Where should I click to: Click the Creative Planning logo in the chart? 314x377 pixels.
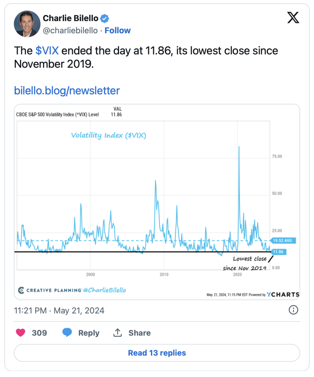pyautogui.click(x=21, y=290)
